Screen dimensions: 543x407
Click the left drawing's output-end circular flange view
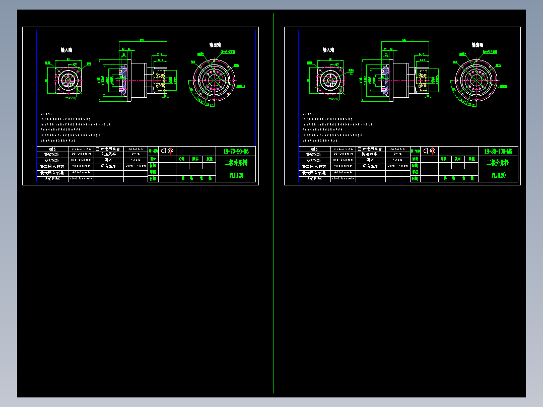[214, 80]
